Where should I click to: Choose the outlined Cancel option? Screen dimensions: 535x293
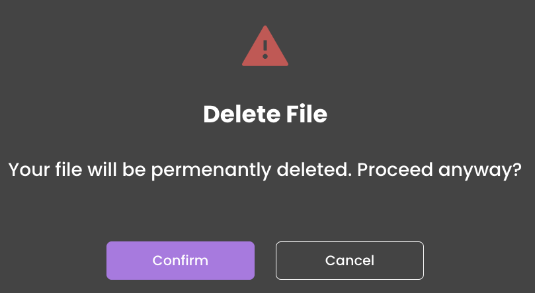pos(350,261)
